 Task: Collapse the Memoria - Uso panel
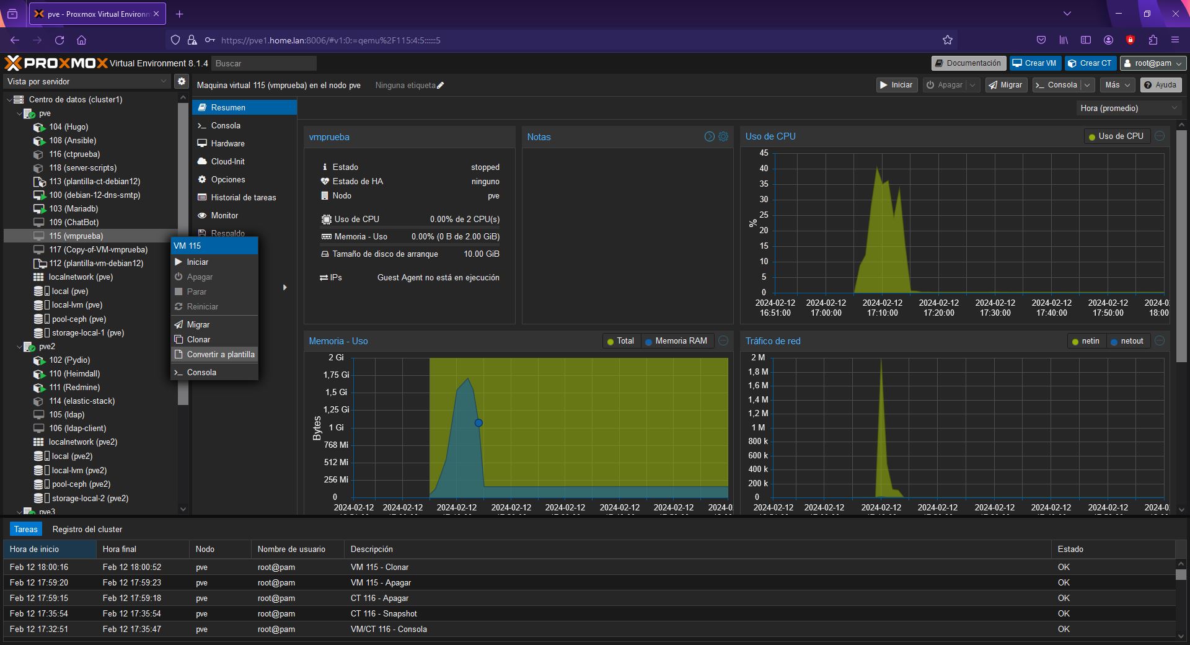(x=723, y=340)
